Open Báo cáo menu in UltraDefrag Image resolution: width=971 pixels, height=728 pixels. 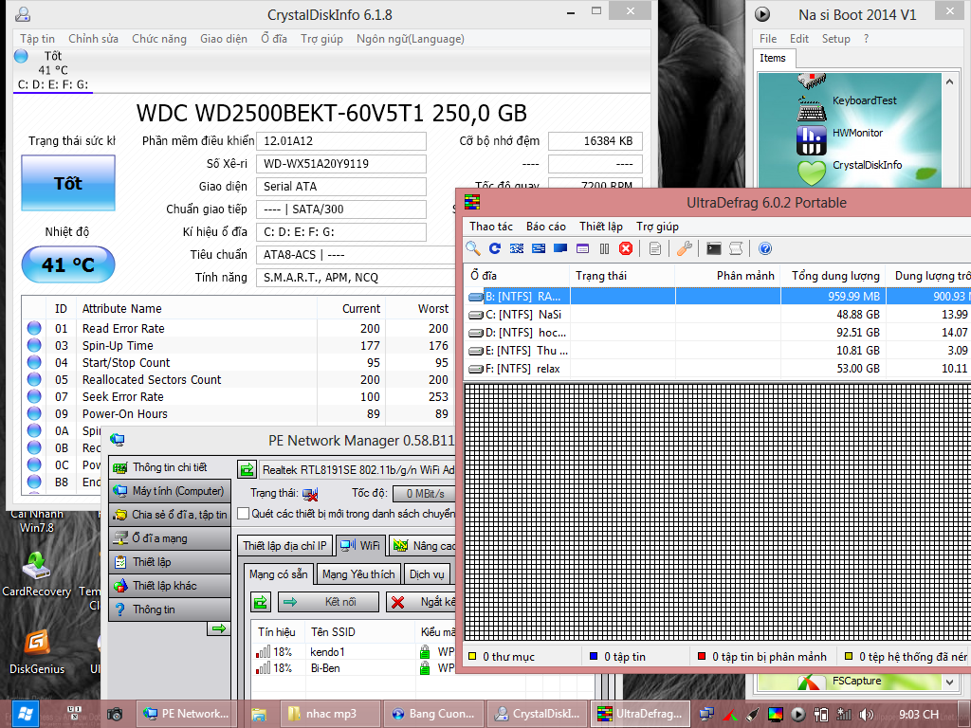tap(546, 227)
